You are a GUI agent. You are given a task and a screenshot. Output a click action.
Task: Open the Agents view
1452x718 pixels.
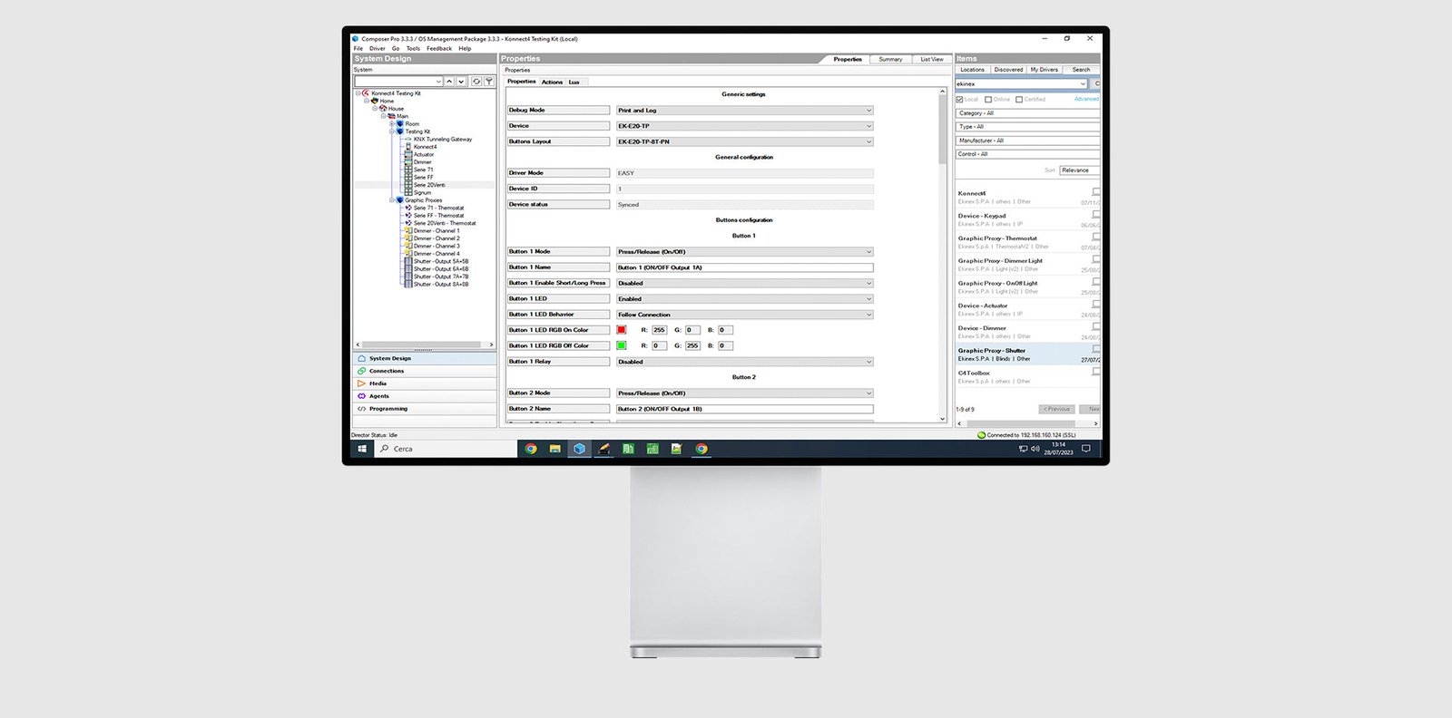click(x=425, y=396)
